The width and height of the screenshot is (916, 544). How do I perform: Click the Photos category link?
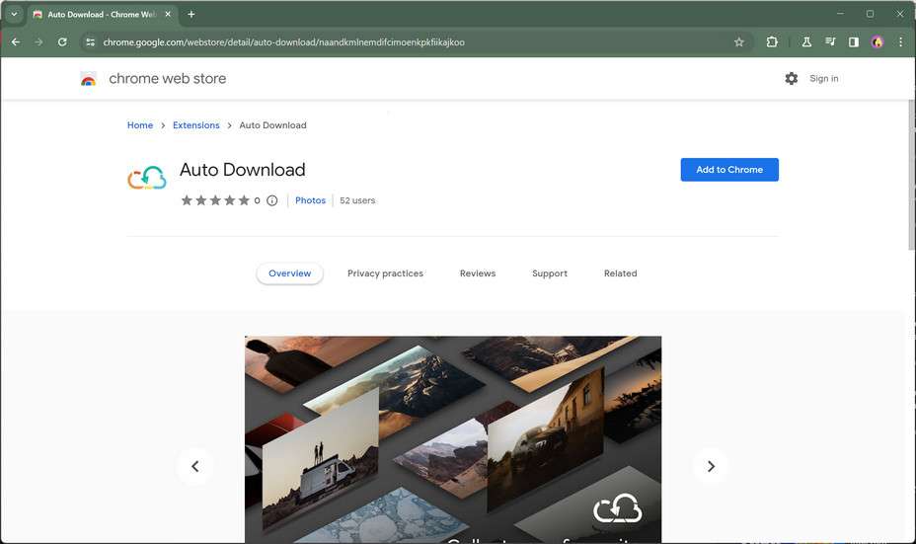pos(310,200)
